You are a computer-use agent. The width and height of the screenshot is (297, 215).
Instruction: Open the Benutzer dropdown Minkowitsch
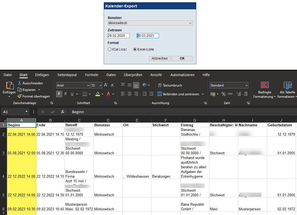click(x=150, y=23)
